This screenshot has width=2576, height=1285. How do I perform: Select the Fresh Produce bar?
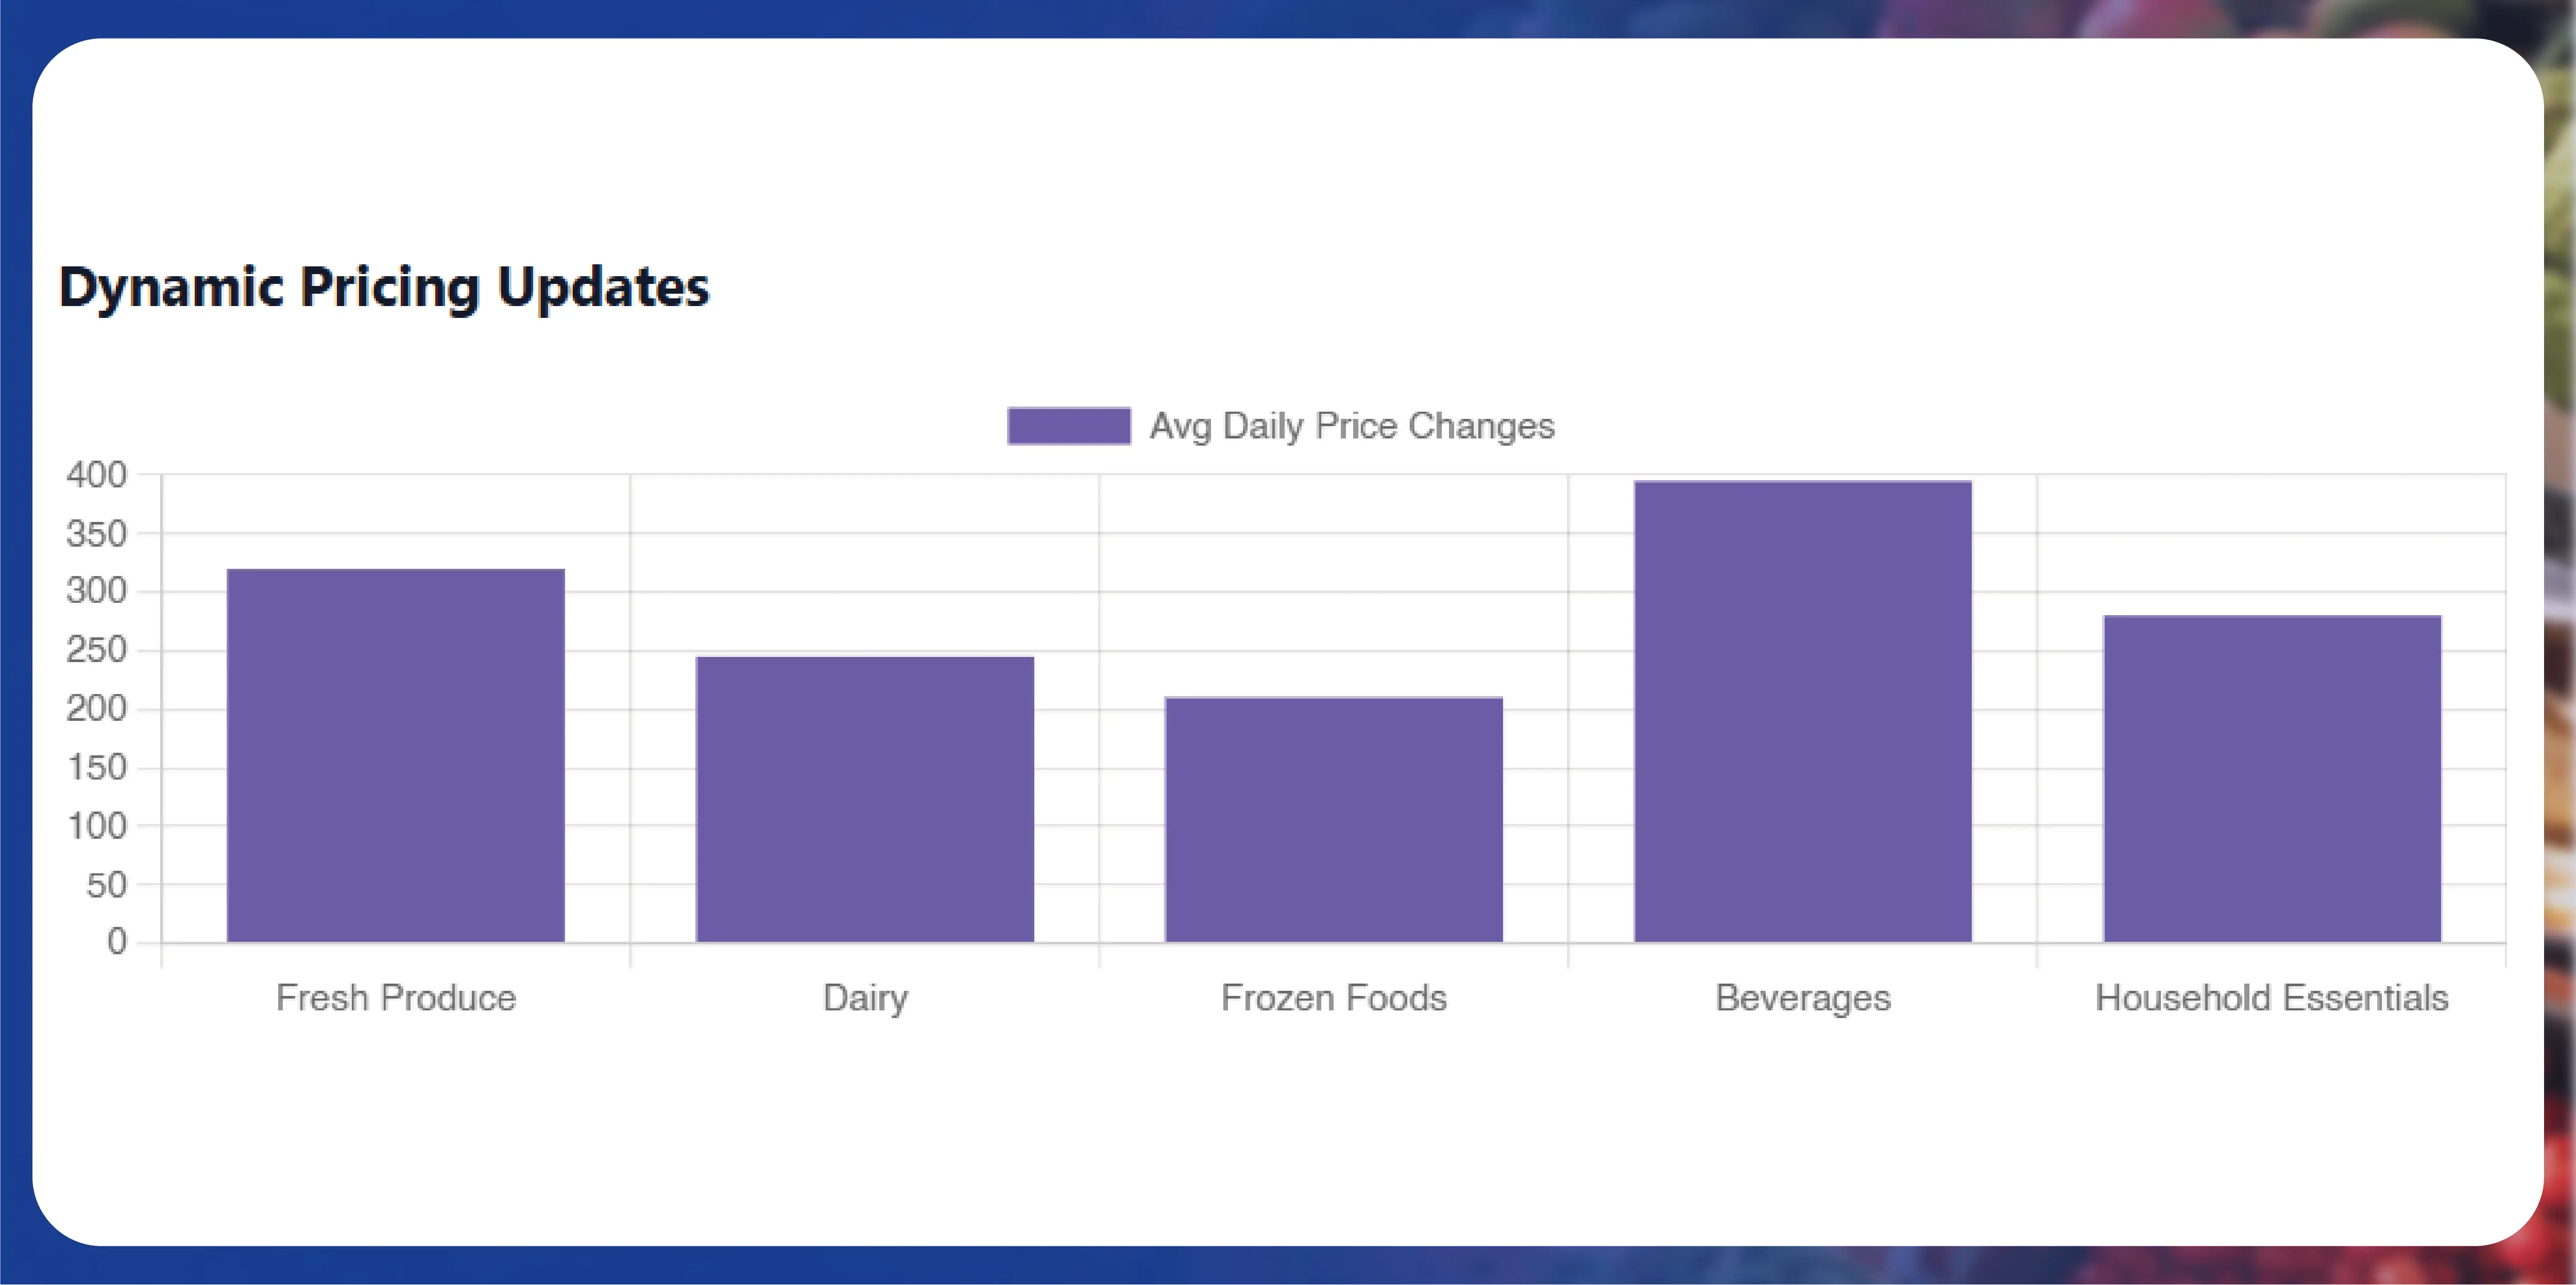tap(396, 755)
